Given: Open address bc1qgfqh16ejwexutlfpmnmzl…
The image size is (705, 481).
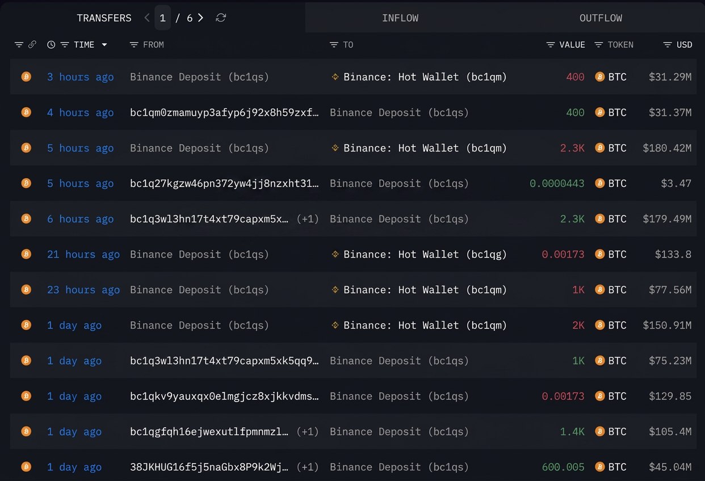Looking at the screenshot, I should click(209, 432).
